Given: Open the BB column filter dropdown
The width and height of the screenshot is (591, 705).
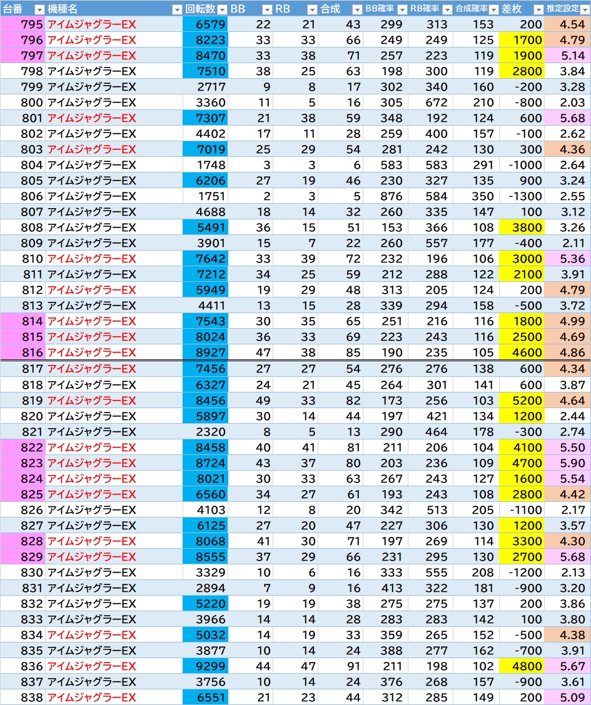Looking at the screenshot, I should [x=267, y=9].
